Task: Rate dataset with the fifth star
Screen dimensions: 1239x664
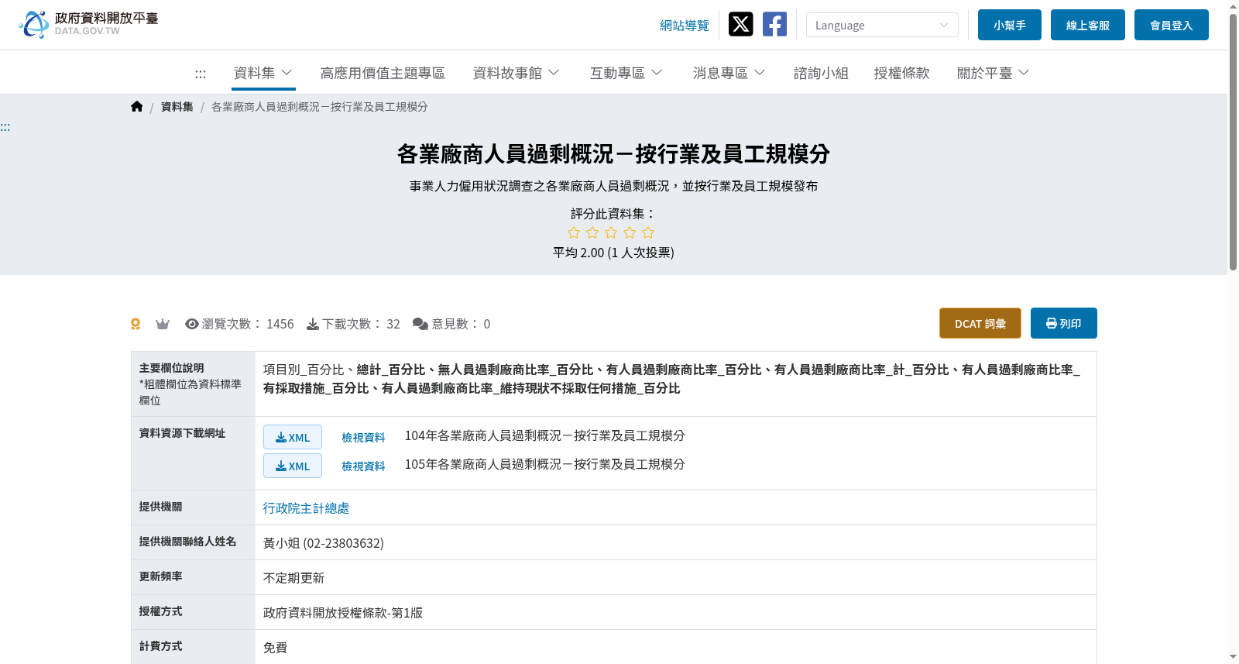Action: [648, 232]
